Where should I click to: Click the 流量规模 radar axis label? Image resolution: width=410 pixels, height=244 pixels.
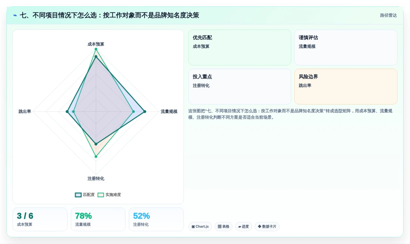pos(169,112)
